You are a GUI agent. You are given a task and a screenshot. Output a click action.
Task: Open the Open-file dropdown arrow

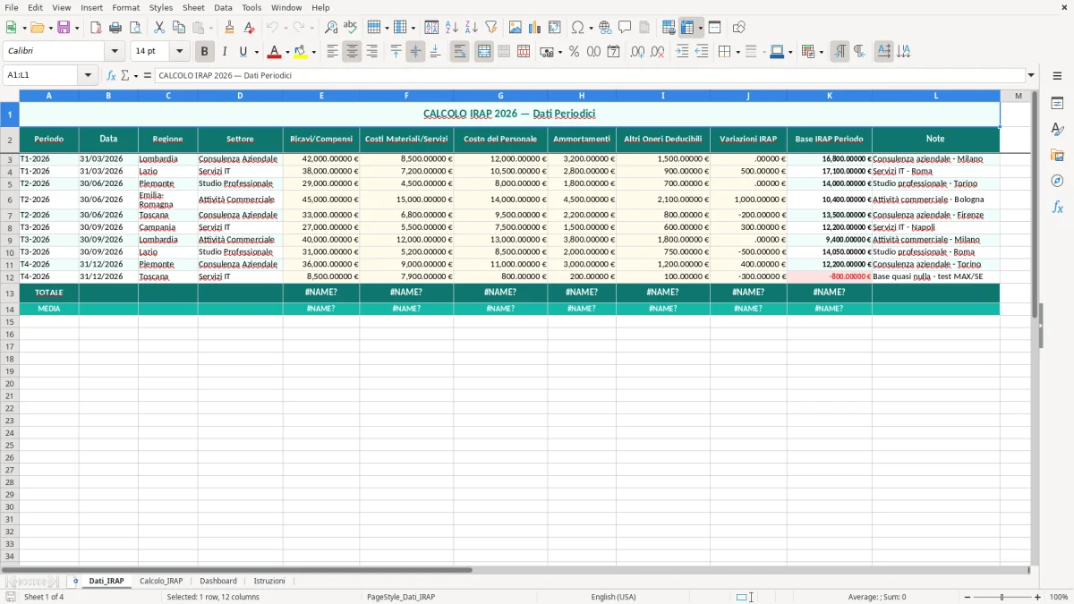(51, 28)
